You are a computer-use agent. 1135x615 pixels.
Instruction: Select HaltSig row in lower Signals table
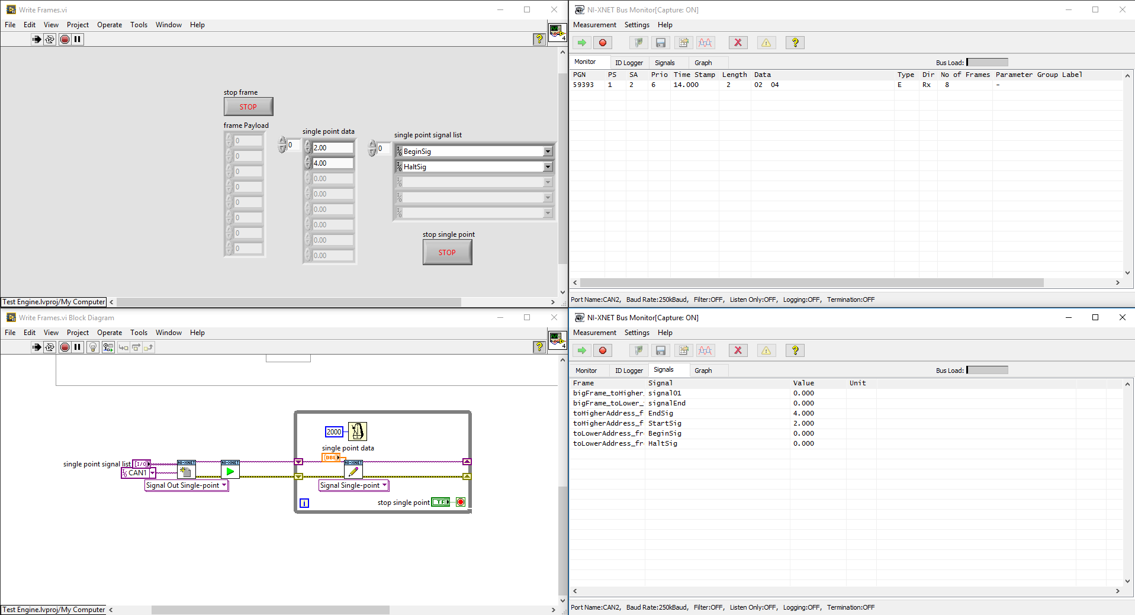click(x=847, y=443)
